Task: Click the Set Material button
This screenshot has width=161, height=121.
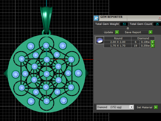Action: coord(145,107)
